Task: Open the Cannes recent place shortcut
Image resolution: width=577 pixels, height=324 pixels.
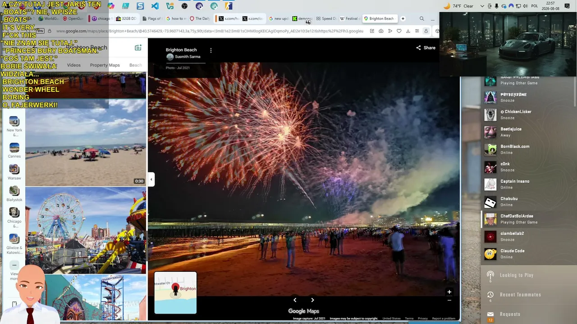Action: pos(14,151)
